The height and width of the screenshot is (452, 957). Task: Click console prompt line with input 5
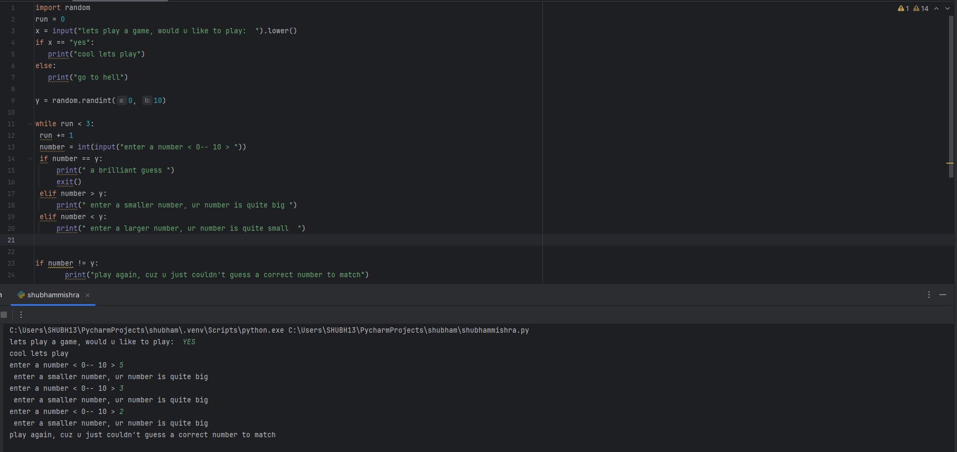(x=67, y=365)
